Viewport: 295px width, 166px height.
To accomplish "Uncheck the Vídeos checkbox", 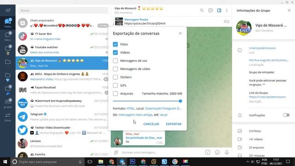I will (x=115, y=53).
